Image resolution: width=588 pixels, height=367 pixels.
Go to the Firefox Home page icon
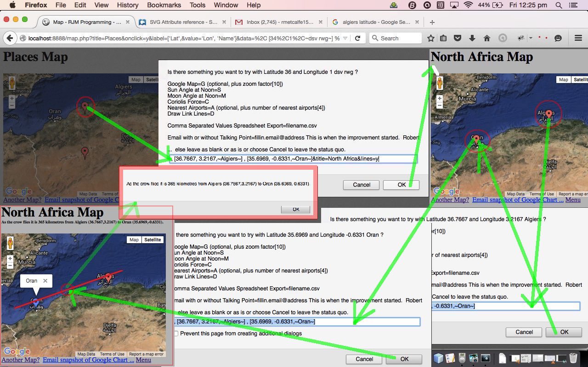coord(486,38)
